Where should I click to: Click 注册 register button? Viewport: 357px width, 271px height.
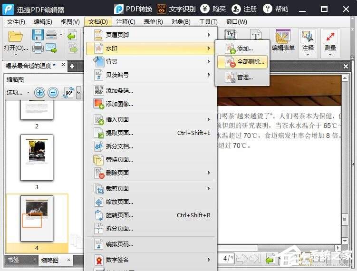pos(244,9)
